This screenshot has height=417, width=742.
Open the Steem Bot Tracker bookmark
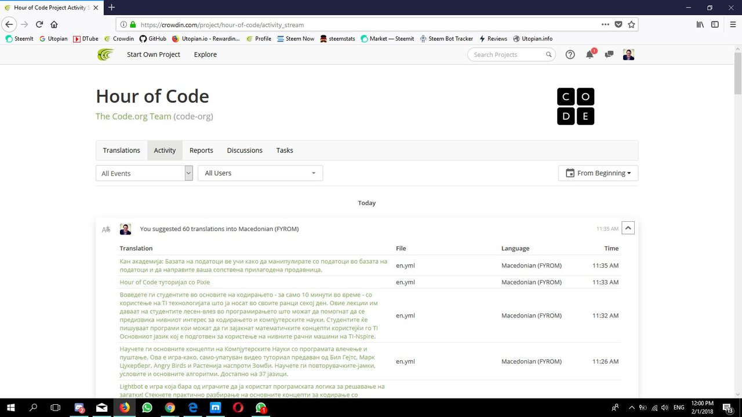pyautogui.click(x=446, y=39)
